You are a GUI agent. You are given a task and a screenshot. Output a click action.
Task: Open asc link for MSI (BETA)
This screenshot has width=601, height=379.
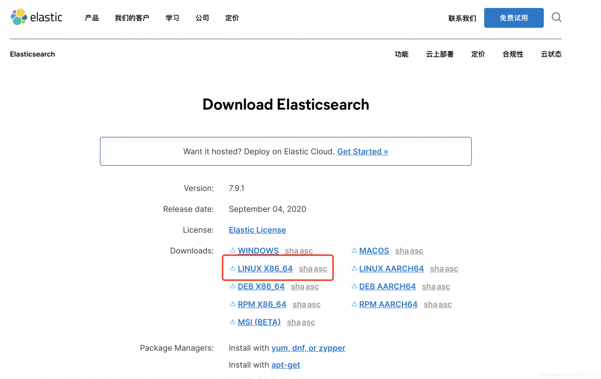click(x=308, y=322)
